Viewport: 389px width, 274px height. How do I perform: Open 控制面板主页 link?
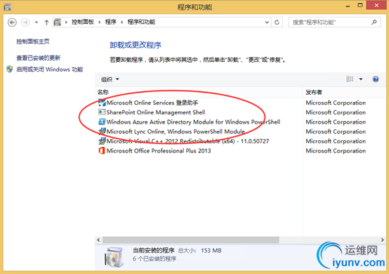click(33, 41)
